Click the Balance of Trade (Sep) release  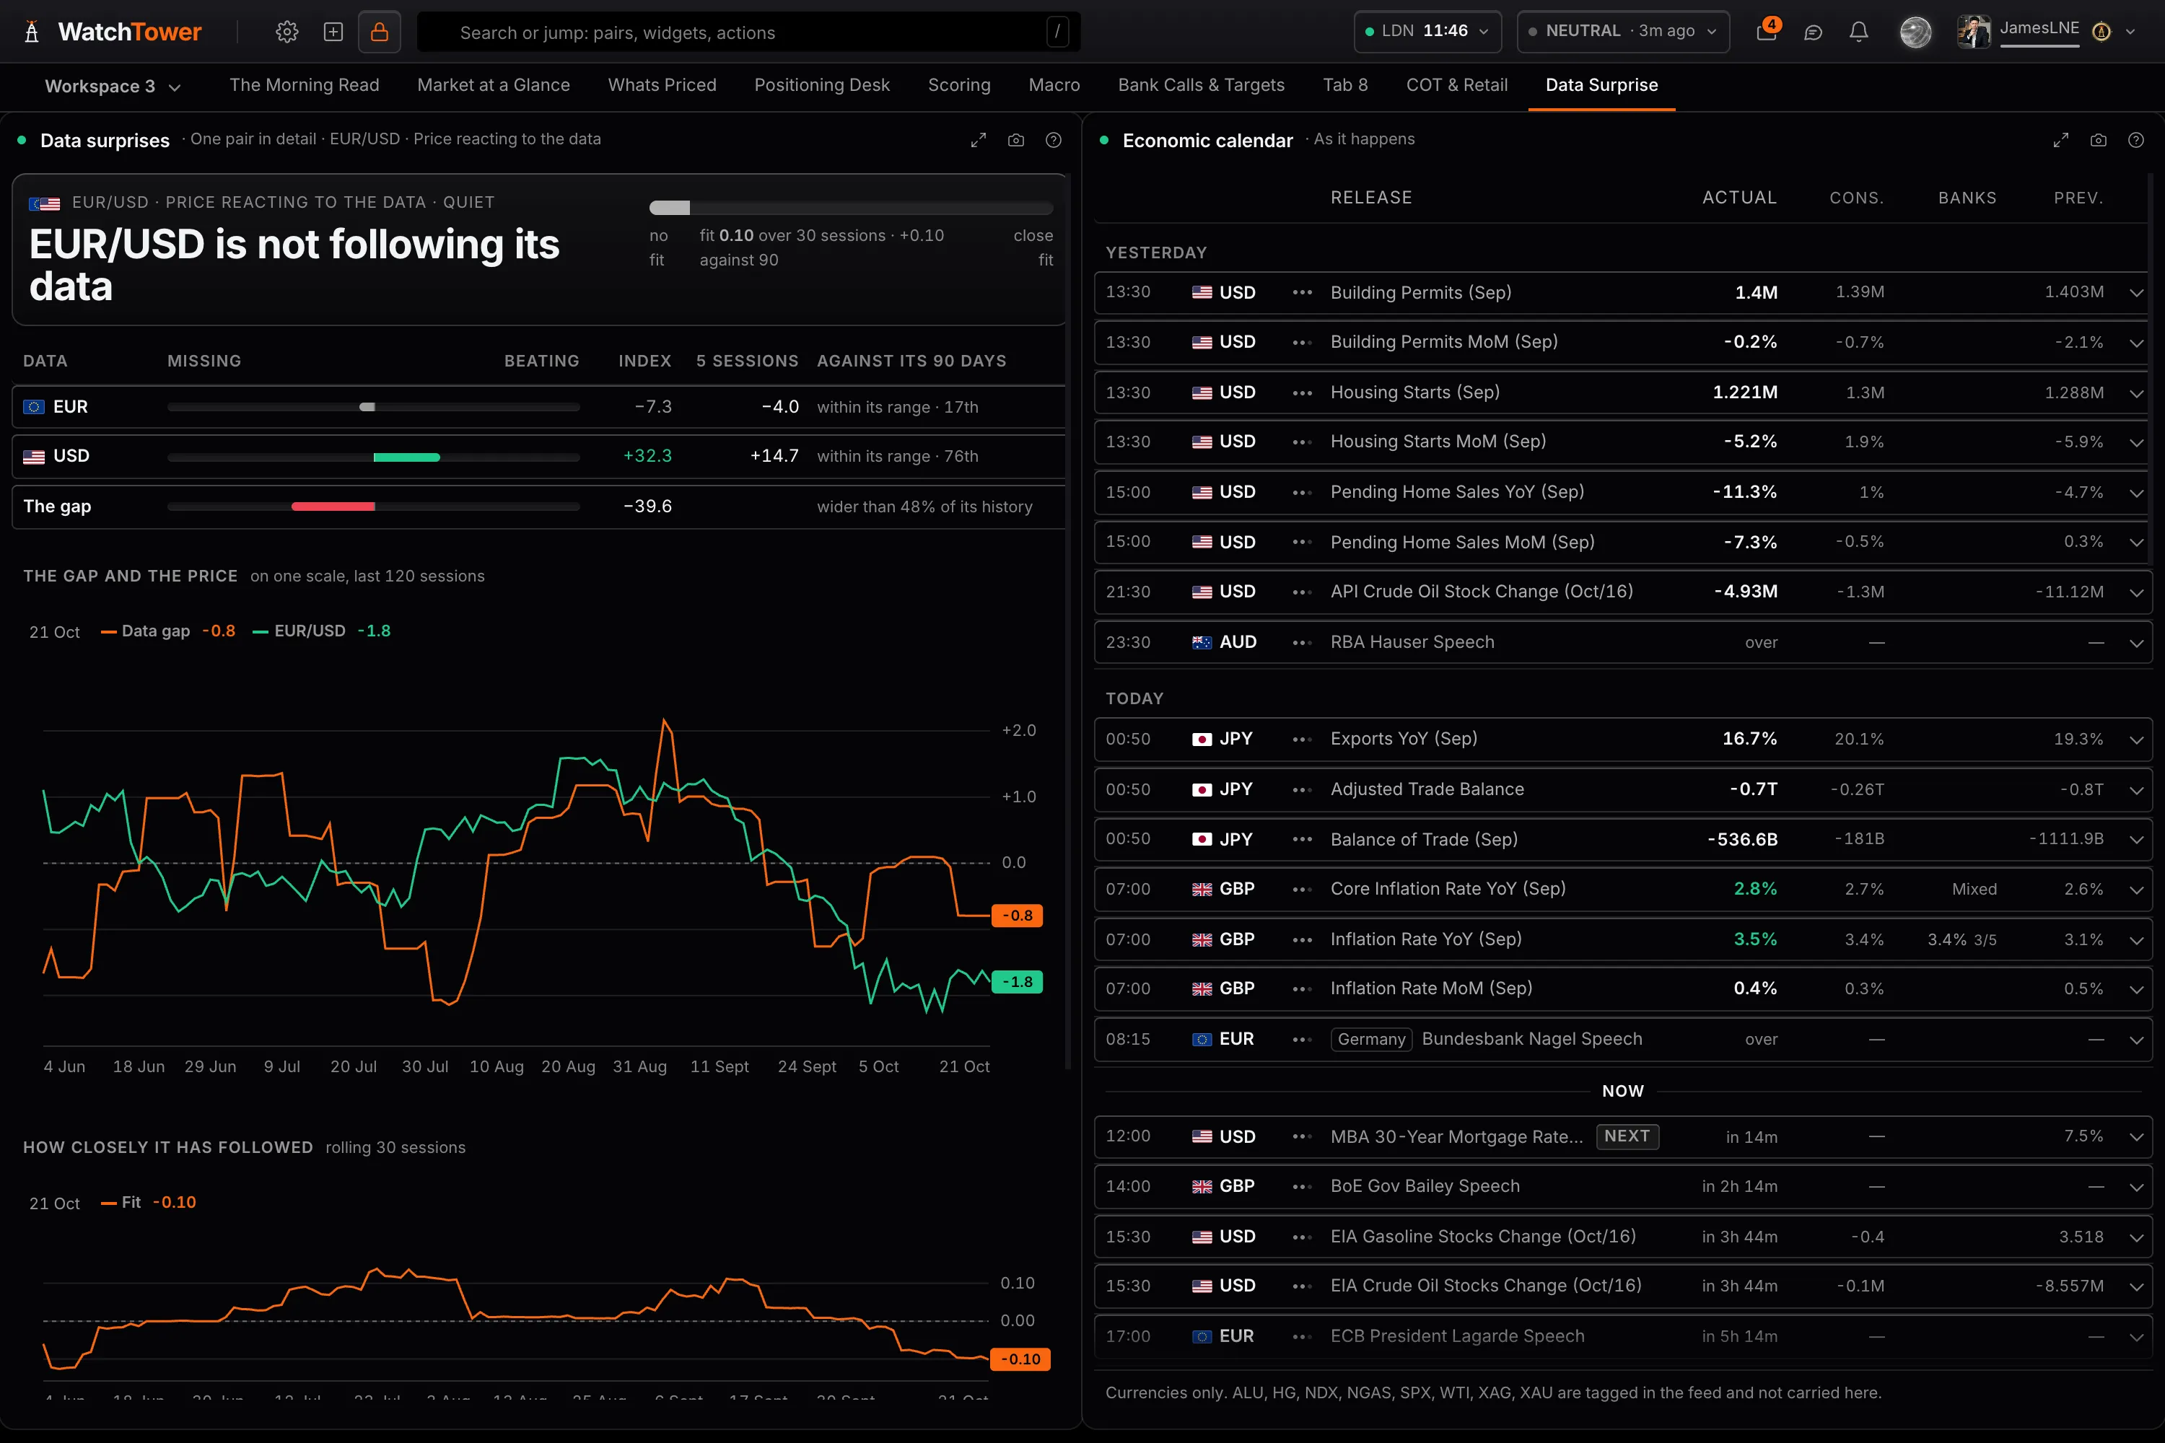point(1424,841)
